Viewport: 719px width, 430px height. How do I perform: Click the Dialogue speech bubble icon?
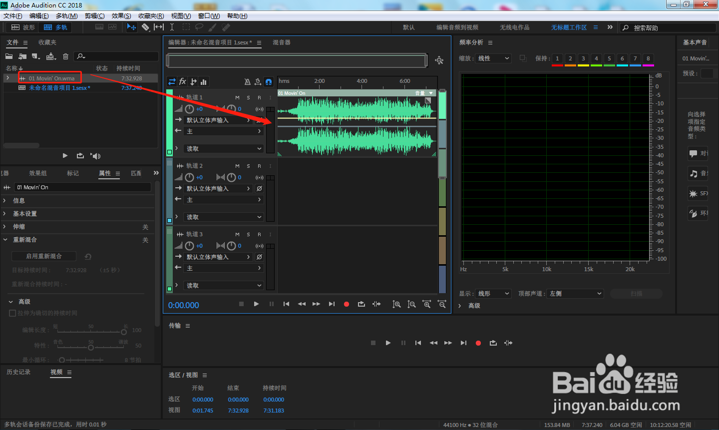tap(693, 153)
